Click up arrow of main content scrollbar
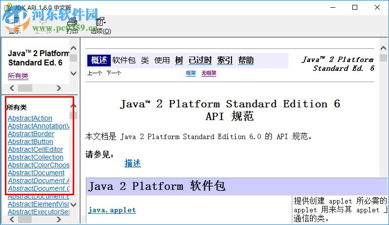This screenshot has height=225, width=389. [x=383, y=48]
